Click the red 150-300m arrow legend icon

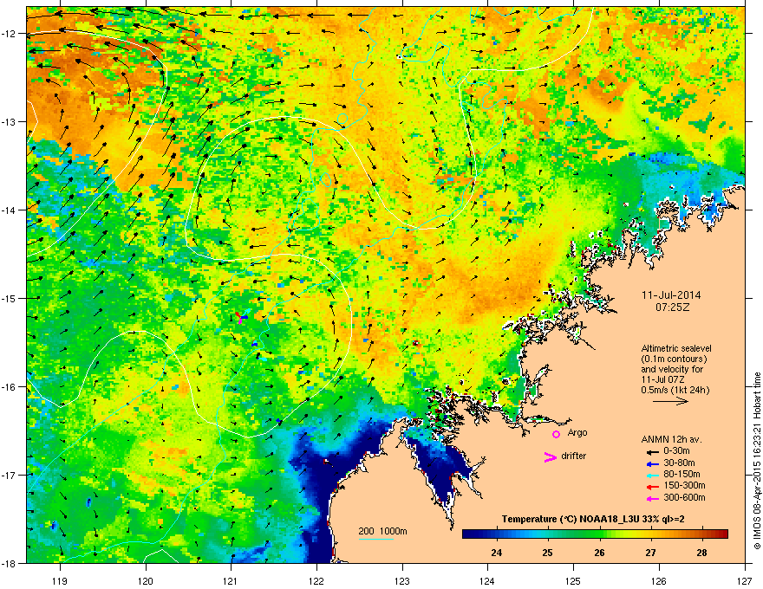click(x=652, y=486)
